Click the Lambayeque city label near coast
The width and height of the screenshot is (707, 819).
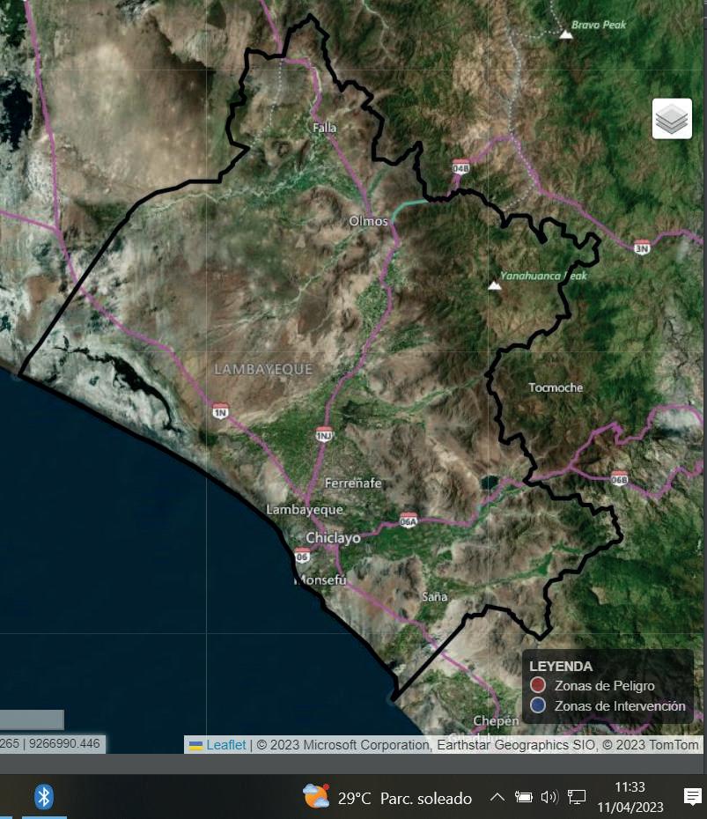(x=305, y=510)
